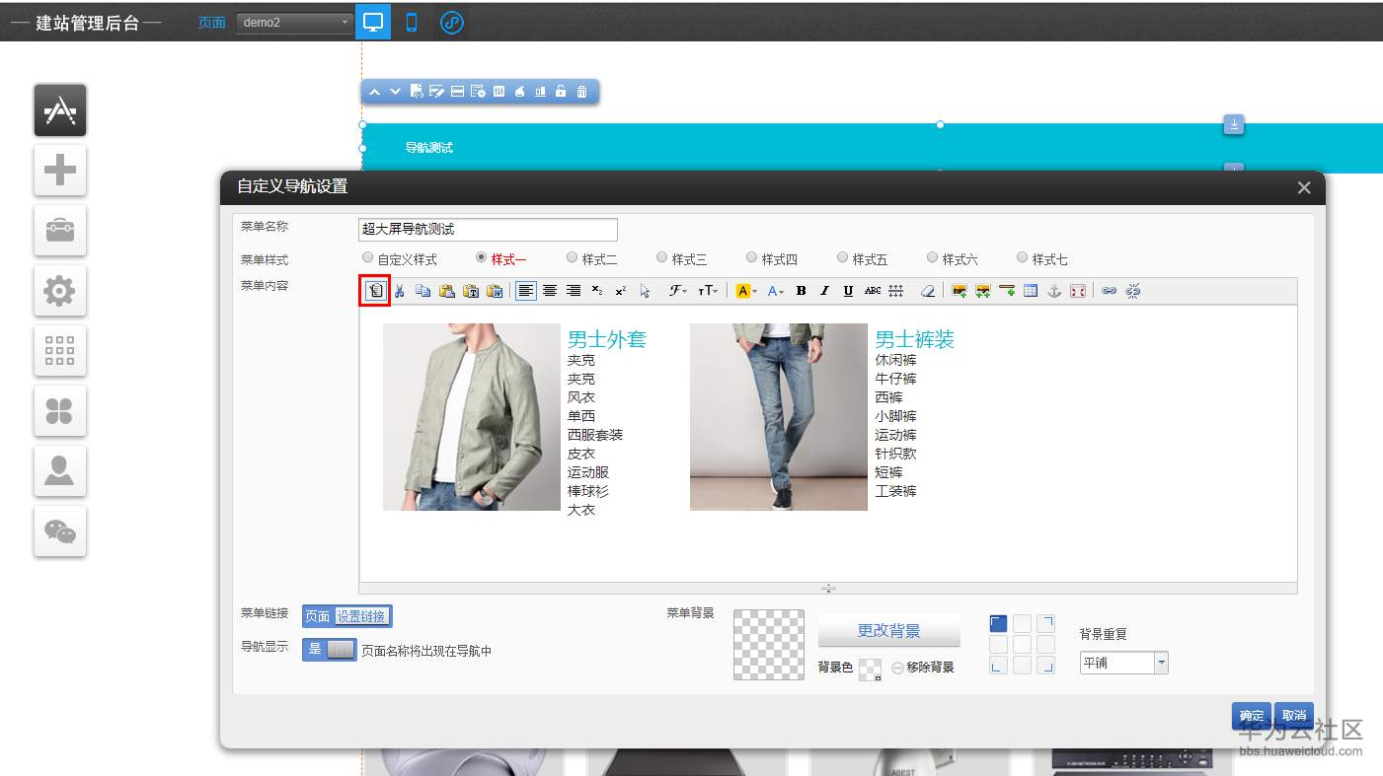Apply italic formatting
The image size is (1383, 776).
pos(824,291)
